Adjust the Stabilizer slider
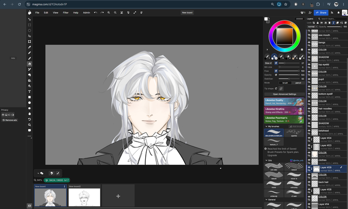Image resolution: width=348 pixels, height=209 pixels. pos(289,79)
